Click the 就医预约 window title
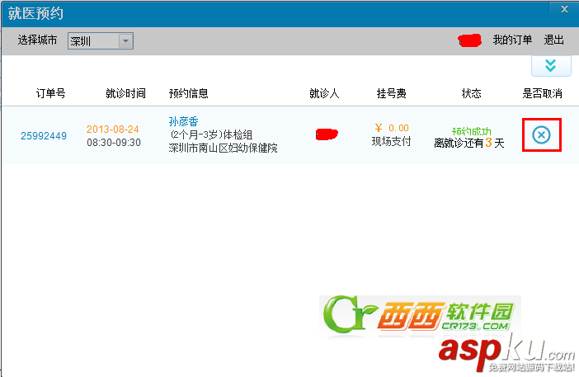This screenshot has height=377, width=579. (x=35, y=14)
